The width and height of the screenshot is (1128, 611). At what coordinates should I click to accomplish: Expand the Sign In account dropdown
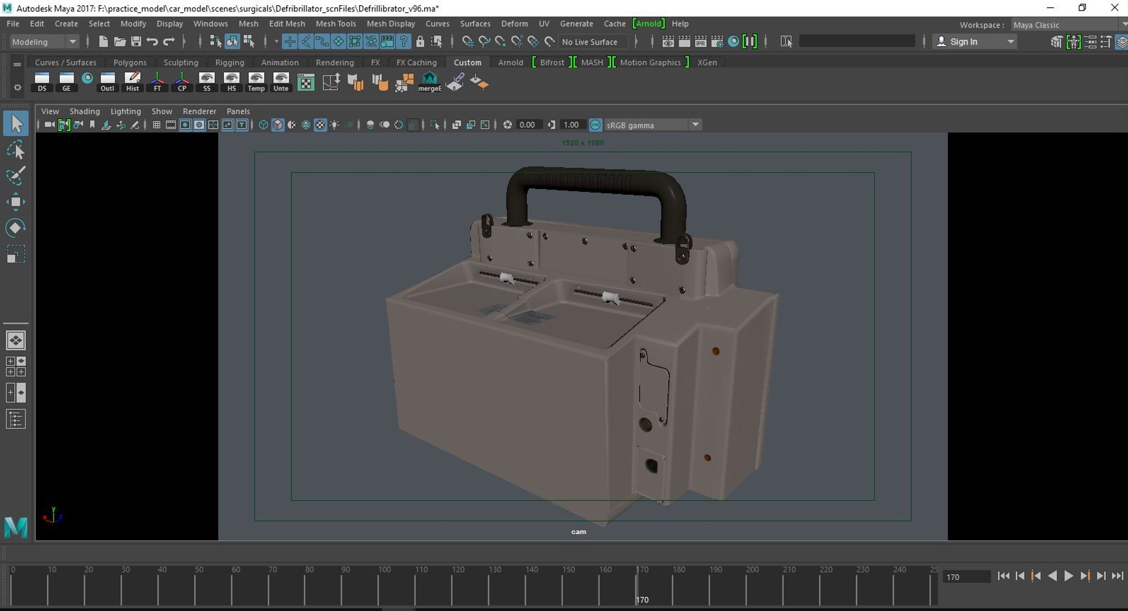tap(975, 42)
